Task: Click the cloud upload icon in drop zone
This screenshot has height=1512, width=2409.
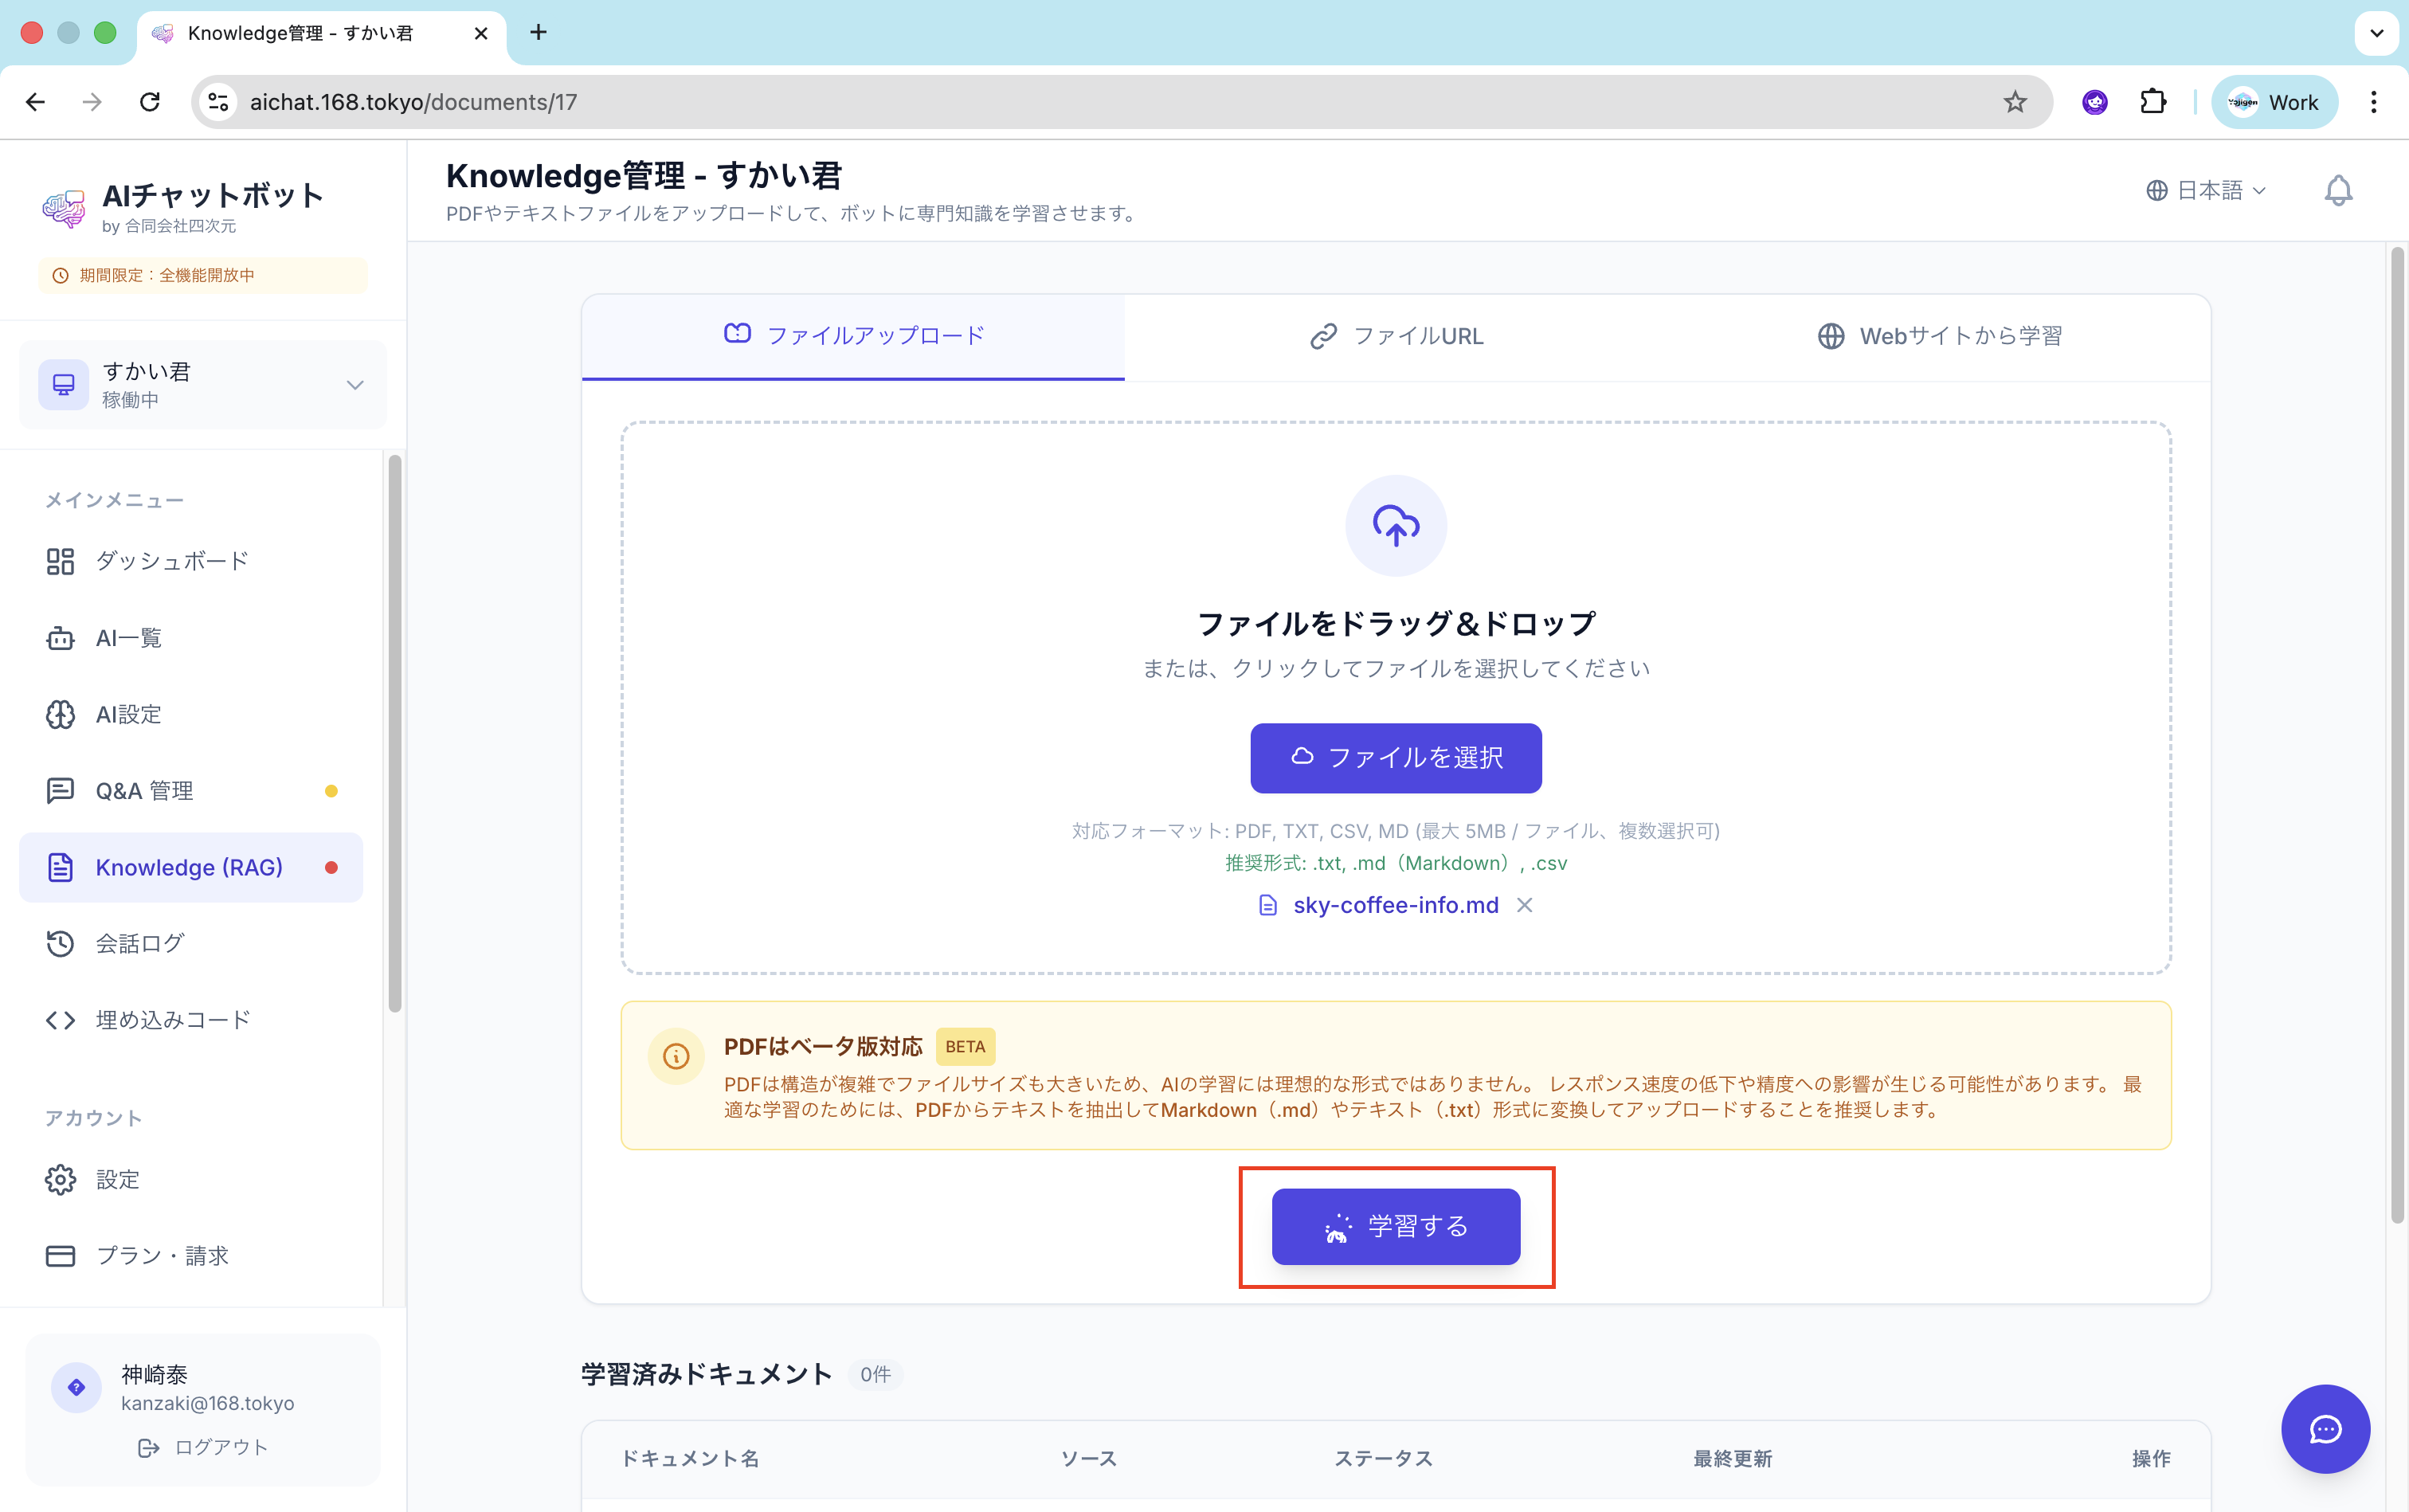Action: click(x=1395, y=525)
